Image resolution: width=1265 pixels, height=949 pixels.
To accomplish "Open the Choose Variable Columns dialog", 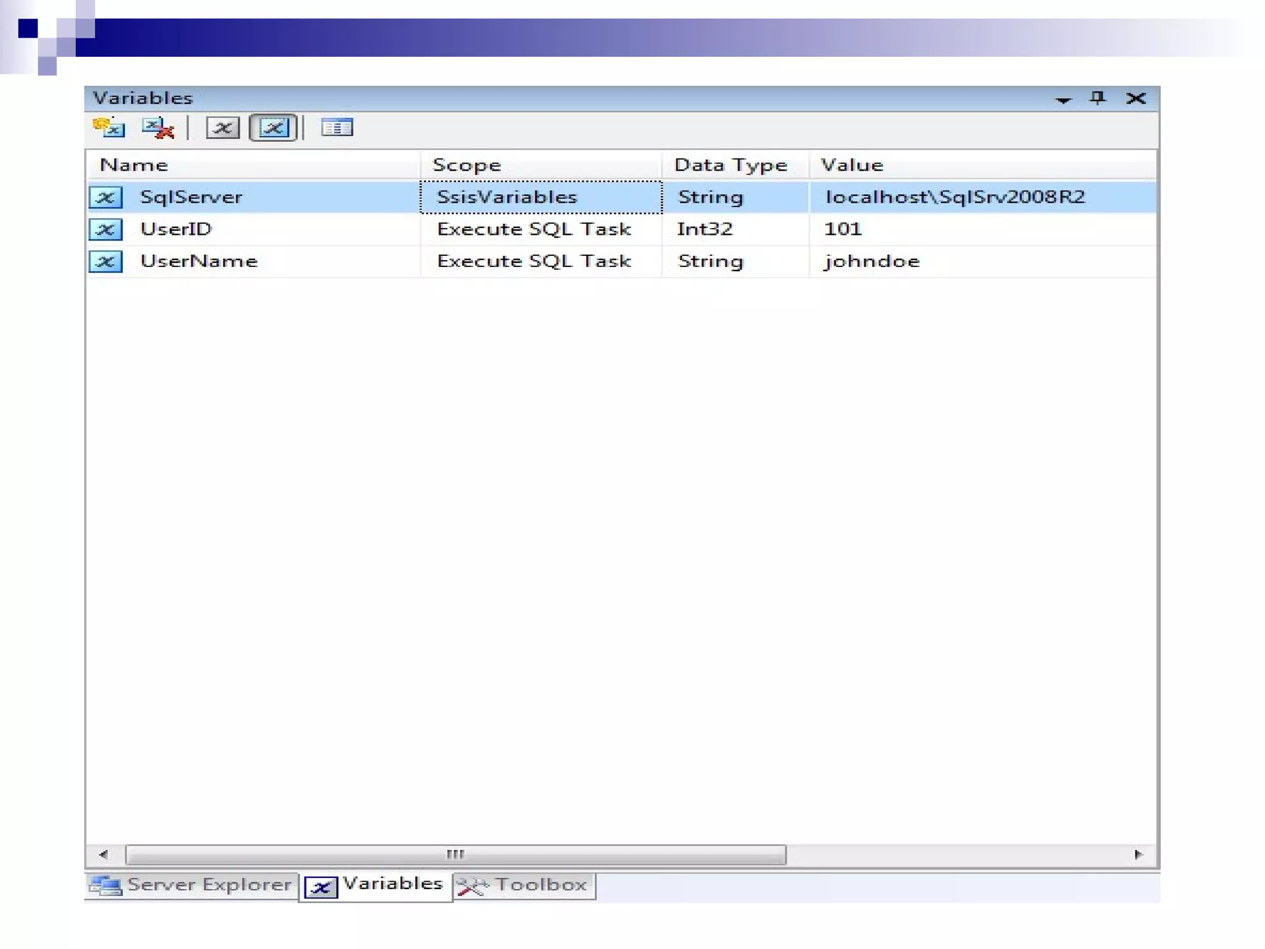I will pos(337,128).
